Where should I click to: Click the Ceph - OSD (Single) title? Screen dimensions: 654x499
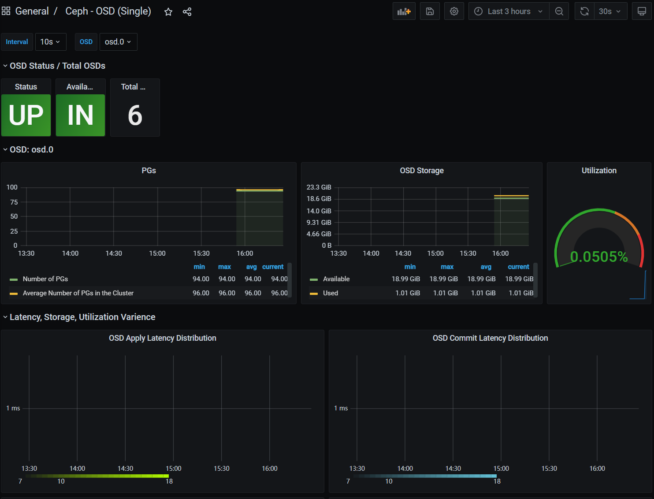coord(108,11)
